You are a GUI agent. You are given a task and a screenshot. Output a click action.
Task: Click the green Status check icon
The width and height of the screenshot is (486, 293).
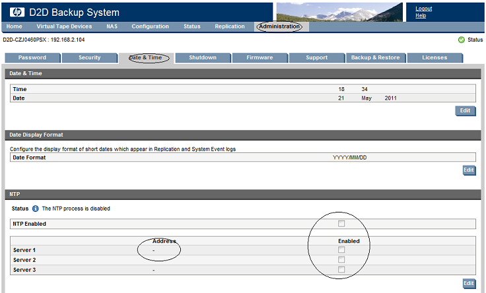461,40
